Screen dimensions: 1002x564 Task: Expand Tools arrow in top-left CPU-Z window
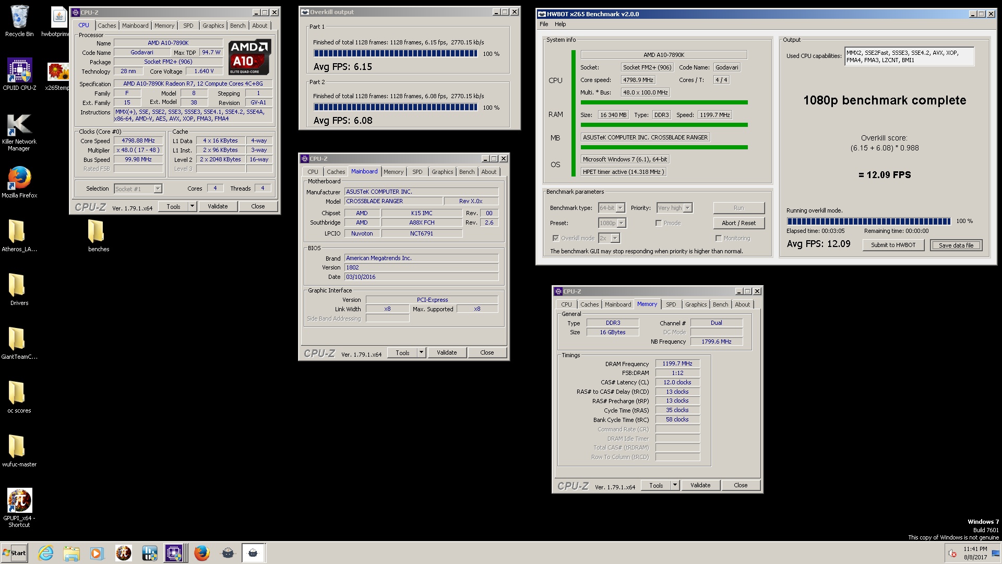click(x=192, y=206)
